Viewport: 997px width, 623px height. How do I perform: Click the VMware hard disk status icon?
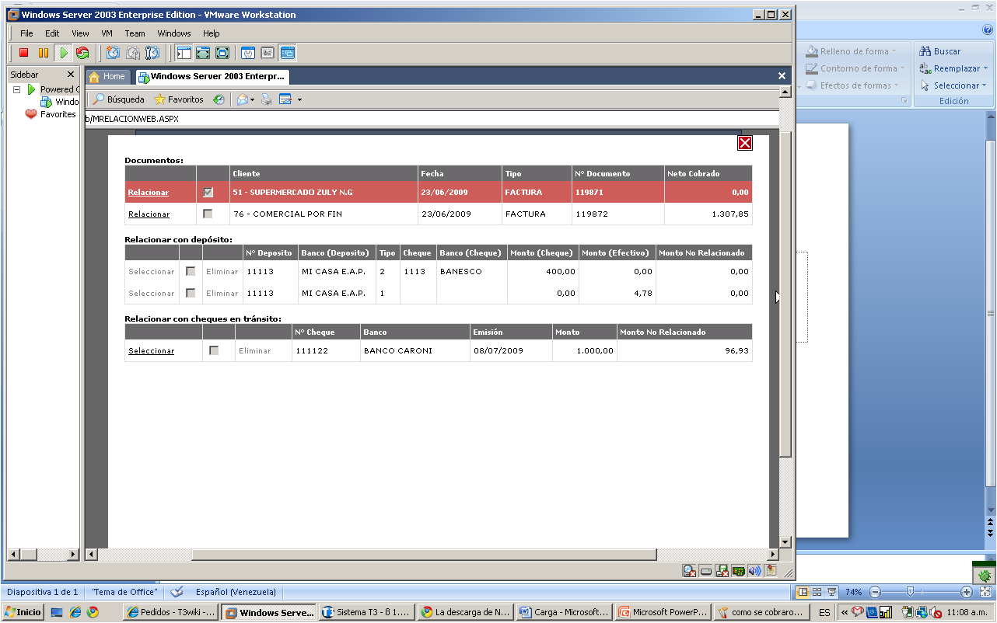tap(706, 571)
